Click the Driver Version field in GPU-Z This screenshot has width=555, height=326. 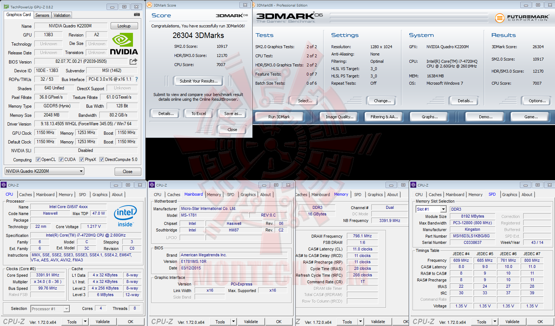coord(86,124)
